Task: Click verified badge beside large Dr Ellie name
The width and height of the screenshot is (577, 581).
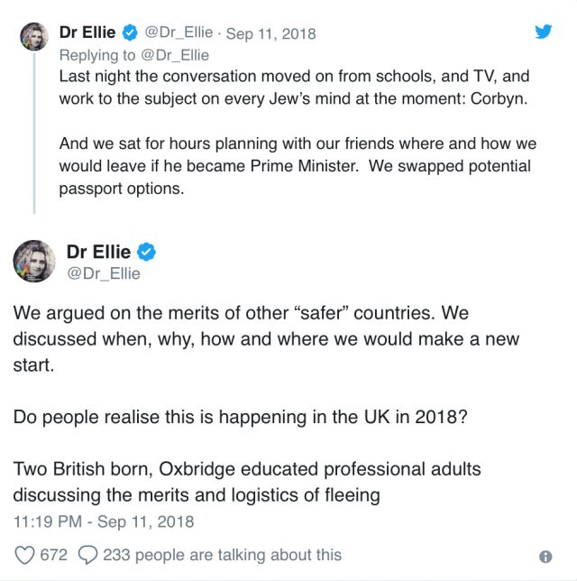Action: coord(145,252)
